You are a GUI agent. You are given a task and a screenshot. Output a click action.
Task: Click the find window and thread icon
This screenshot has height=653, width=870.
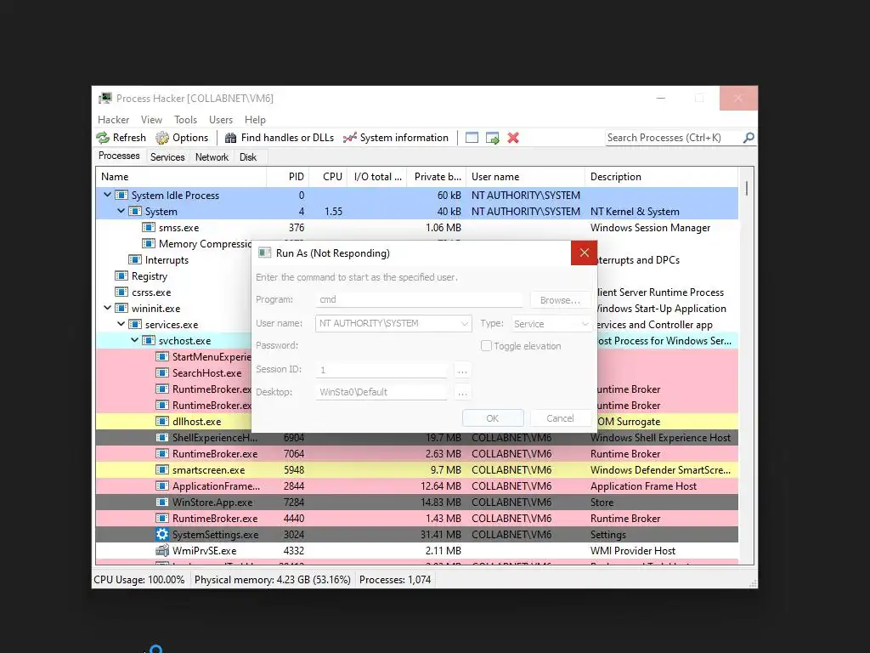point(492,138)
